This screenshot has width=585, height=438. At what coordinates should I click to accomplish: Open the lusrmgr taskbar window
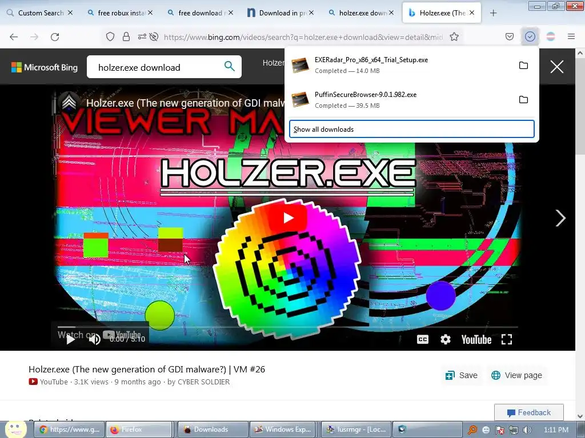point(356,429)
